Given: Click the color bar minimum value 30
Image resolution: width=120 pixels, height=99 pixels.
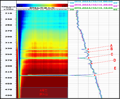Looking at the screenshot, I should 21,6.
